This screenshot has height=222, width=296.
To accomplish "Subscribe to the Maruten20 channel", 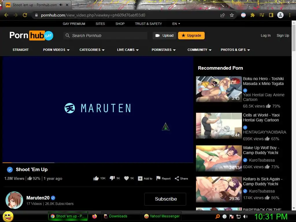I will click(x=165, y=199).
